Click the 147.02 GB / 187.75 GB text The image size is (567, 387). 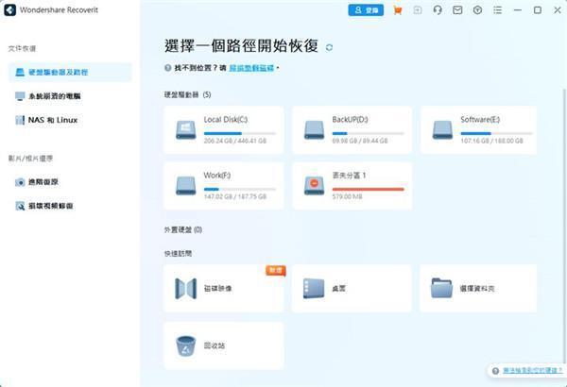[235, 196]
